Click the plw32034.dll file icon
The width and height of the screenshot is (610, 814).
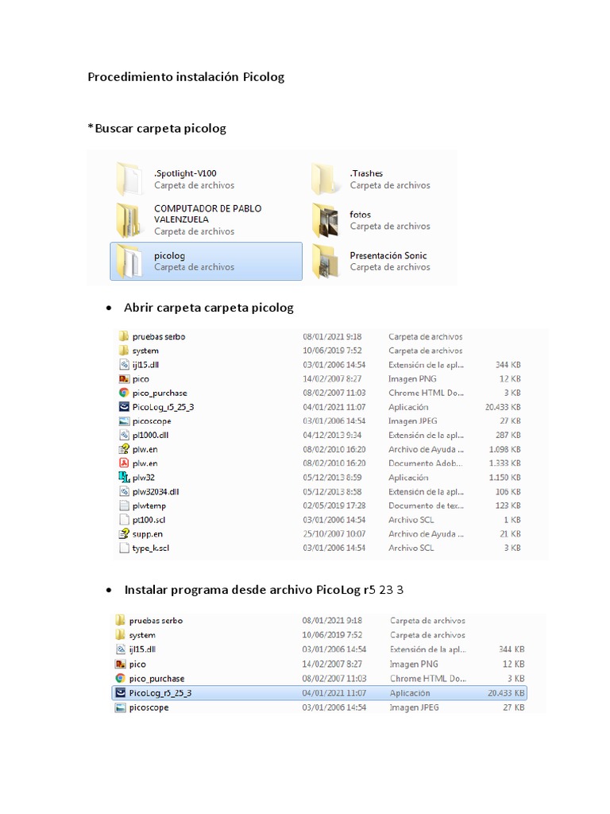click(x=124, y=491)
